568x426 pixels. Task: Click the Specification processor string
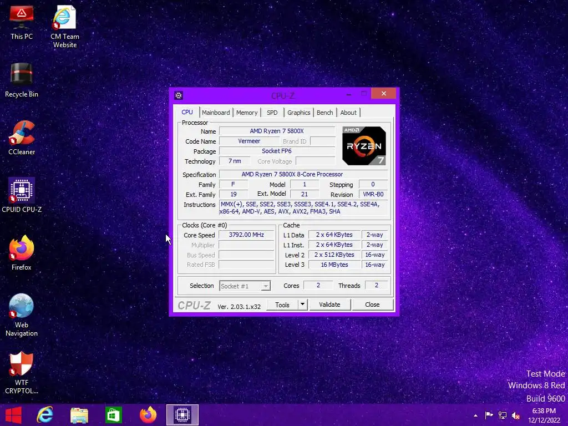(303, 174)
